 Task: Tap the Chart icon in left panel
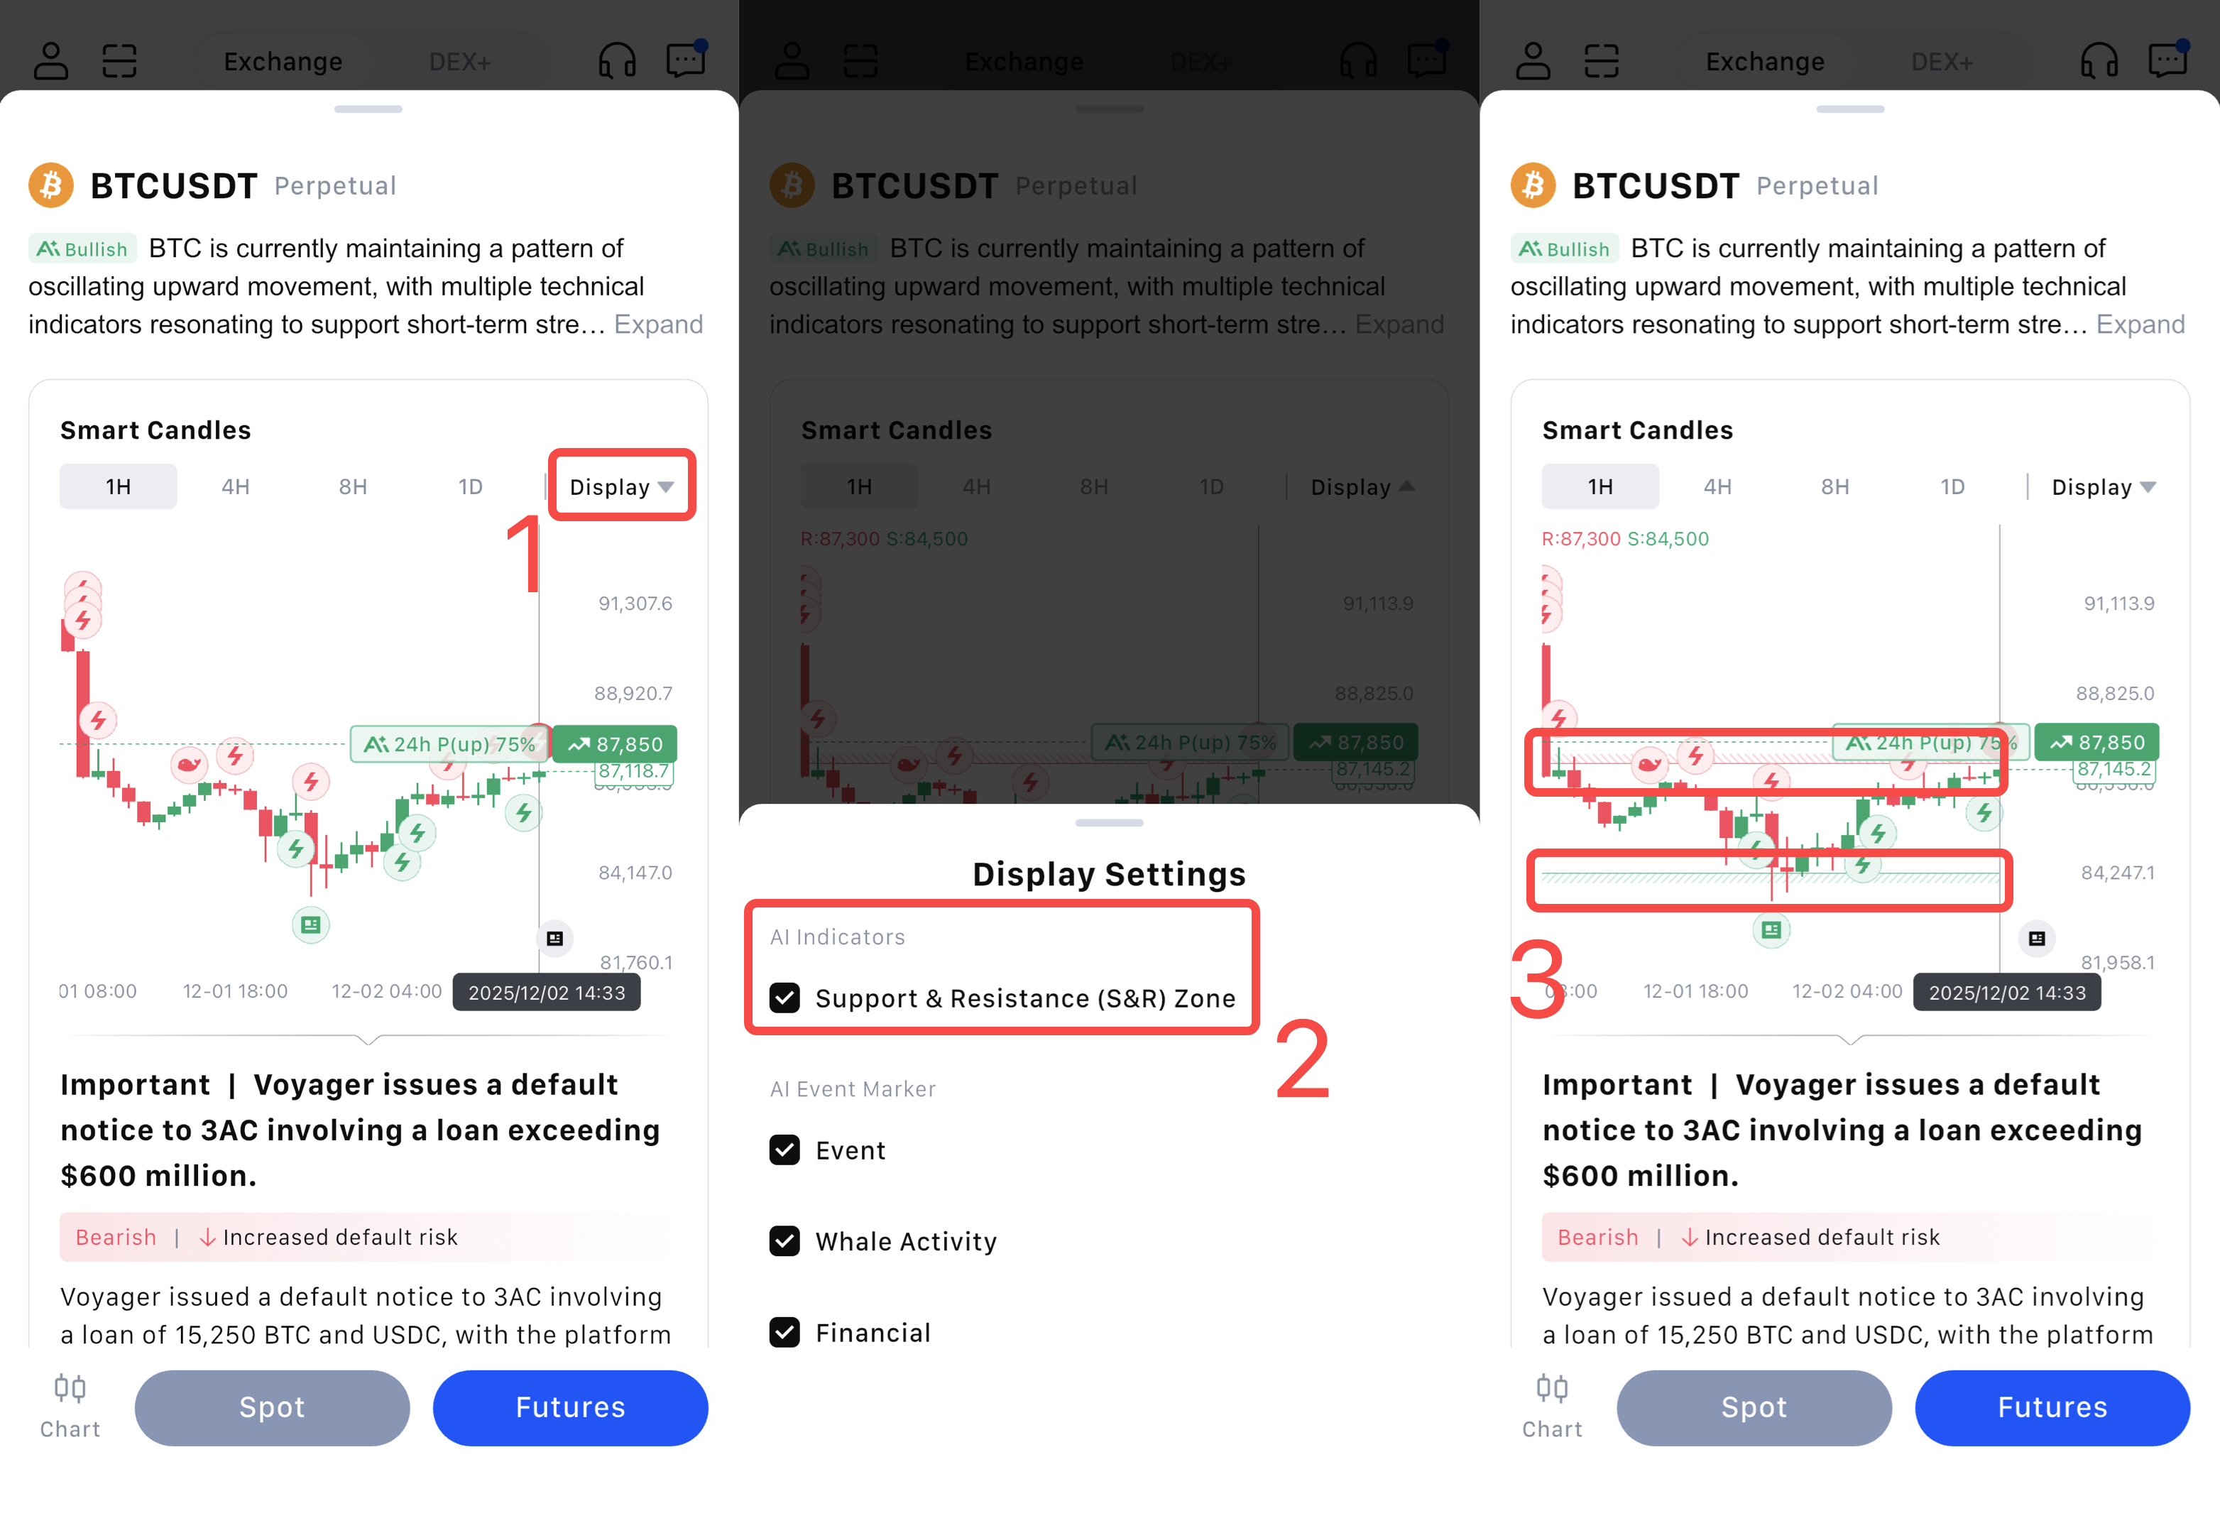(x=70, y=1405)
